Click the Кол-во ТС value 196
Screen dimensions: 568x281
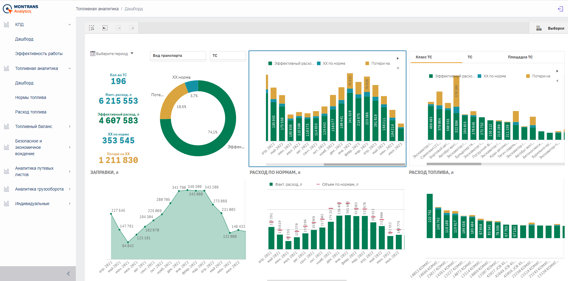pyautogui.click(x=118, y=81)
